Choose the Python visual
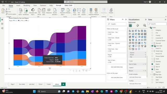 (x=145, y=43)
